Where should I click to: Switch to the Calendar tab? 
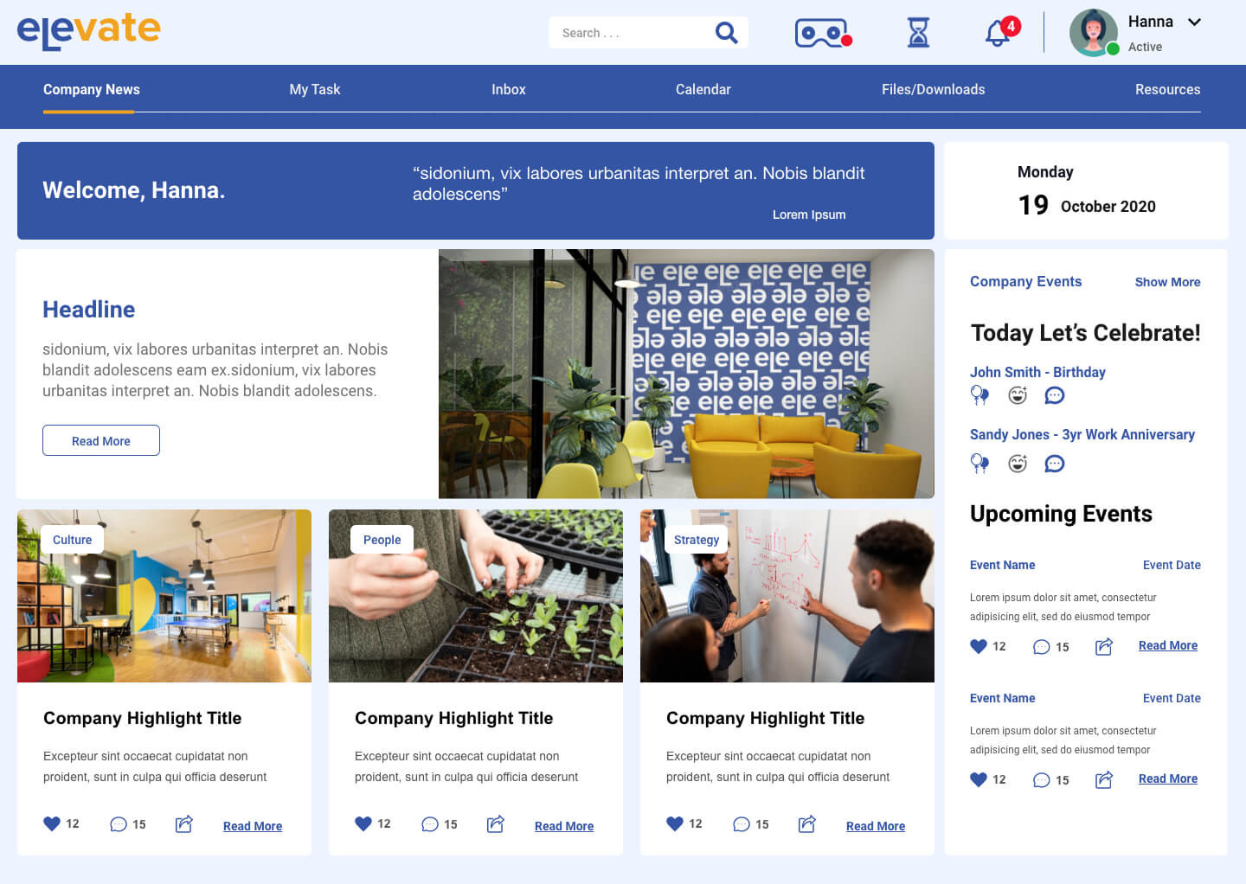pyautogui.click(x=703, y=89)
